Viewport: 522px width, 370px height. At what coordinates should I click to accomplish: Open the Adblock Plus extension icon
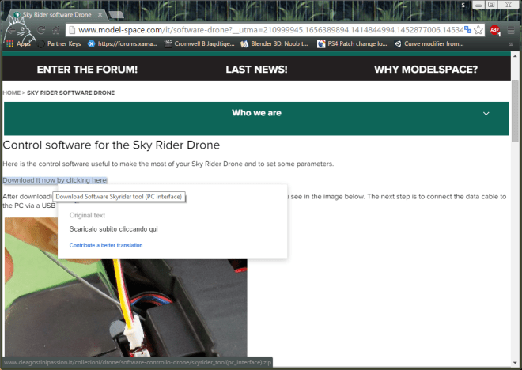(494, 30)
